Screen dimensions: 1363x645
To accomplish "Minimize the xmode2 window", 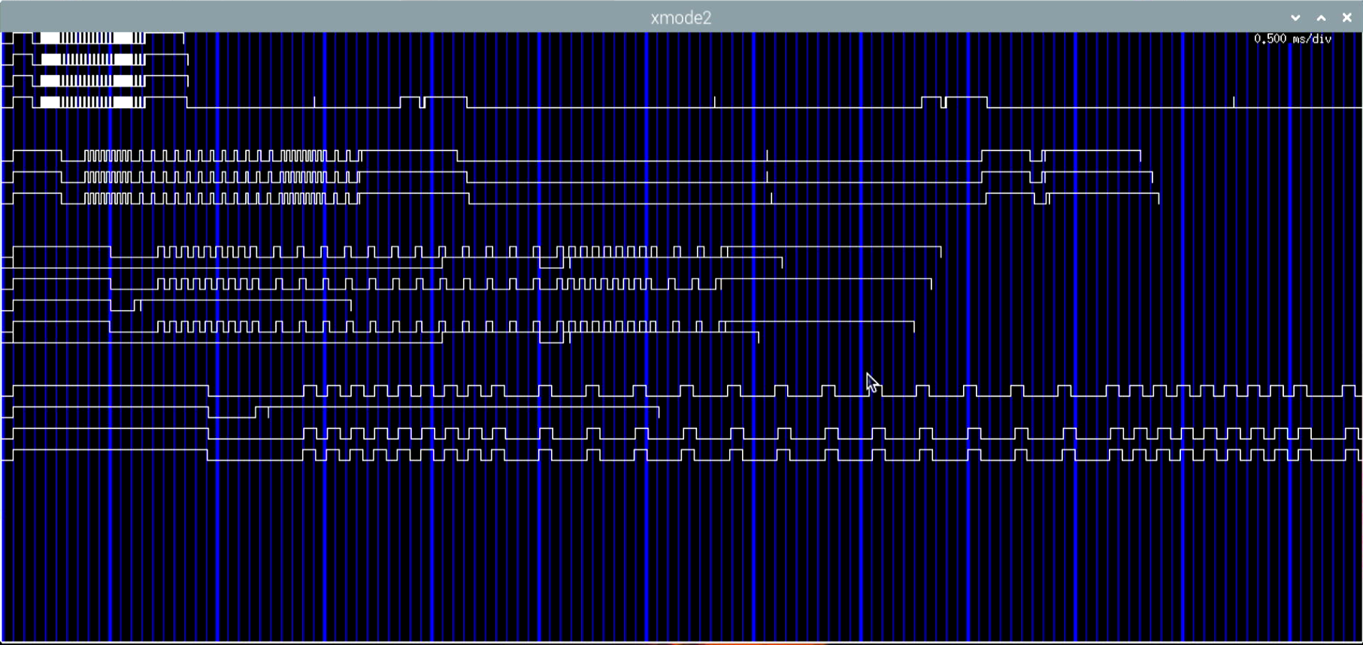I will coord(1295,17).
